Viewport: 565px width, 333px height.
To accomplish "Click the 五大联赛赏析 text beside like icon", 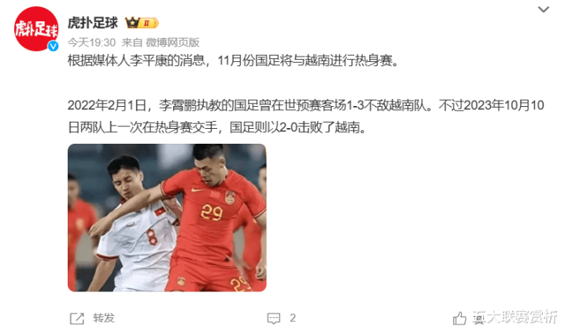I will pyautogui.click(x=515, y=317).
